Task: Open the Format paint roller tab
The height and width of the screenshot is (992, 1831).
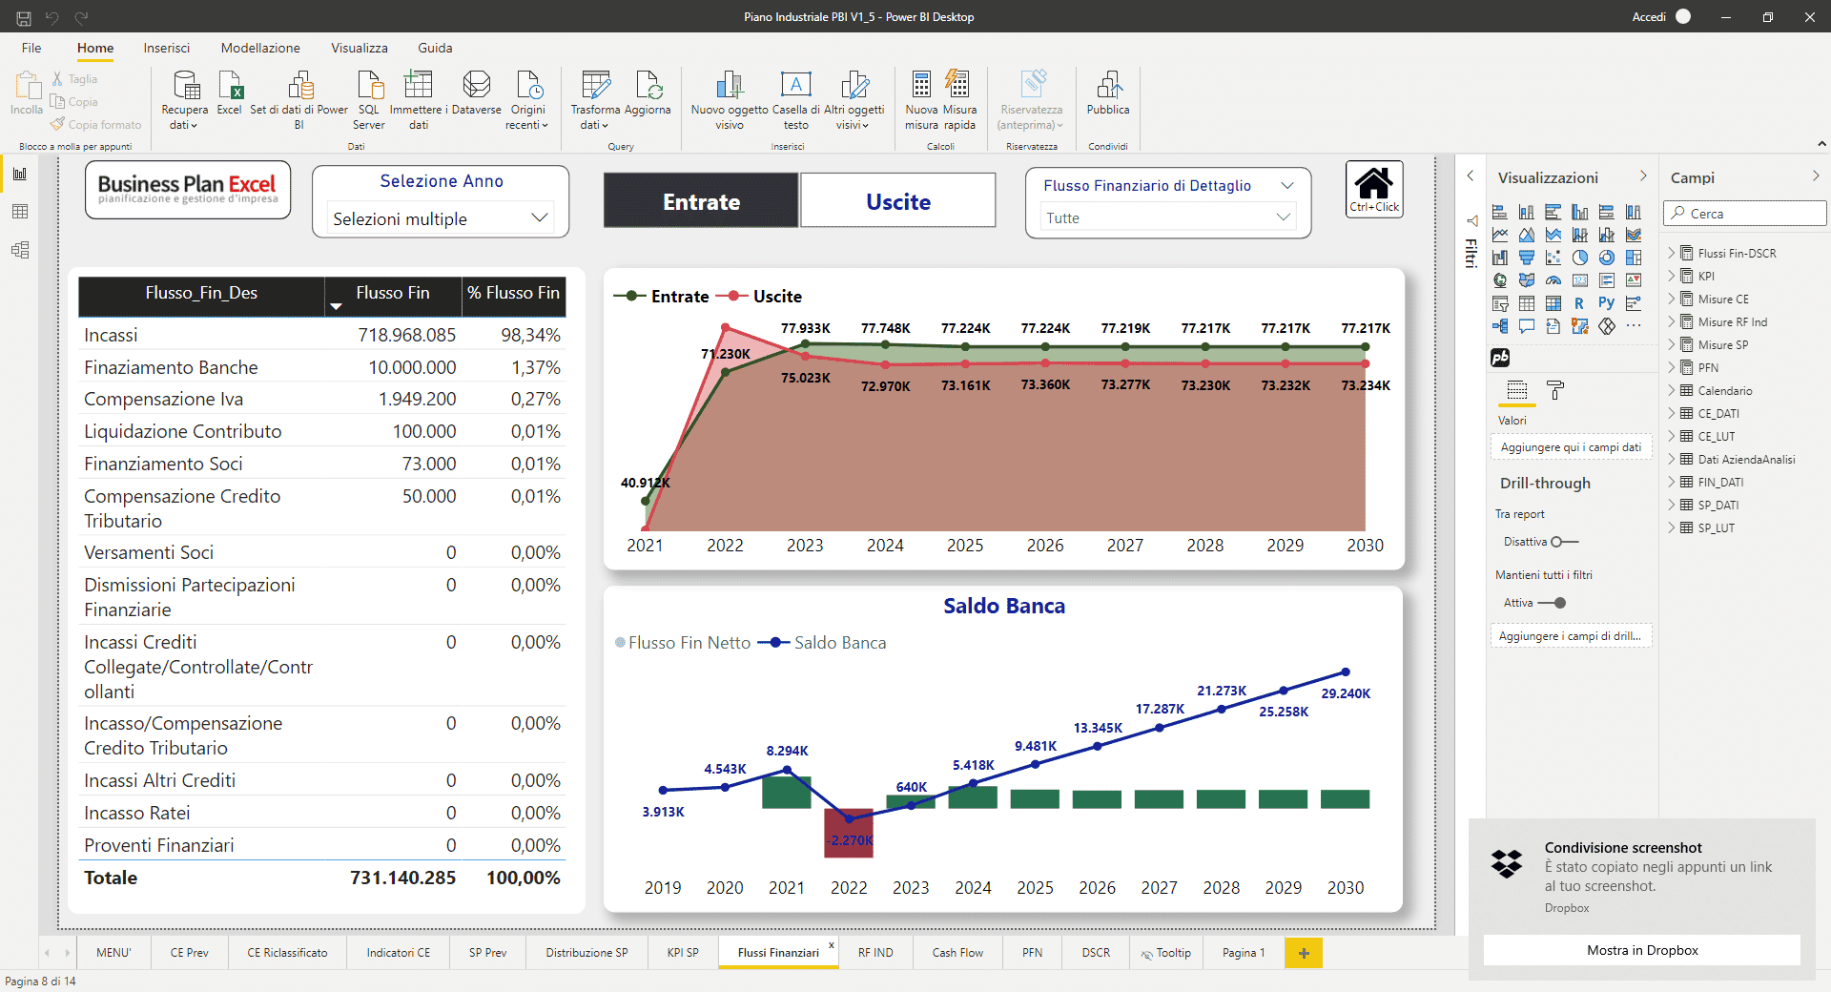Action: pyautogui.click(x=1555, y=390)
